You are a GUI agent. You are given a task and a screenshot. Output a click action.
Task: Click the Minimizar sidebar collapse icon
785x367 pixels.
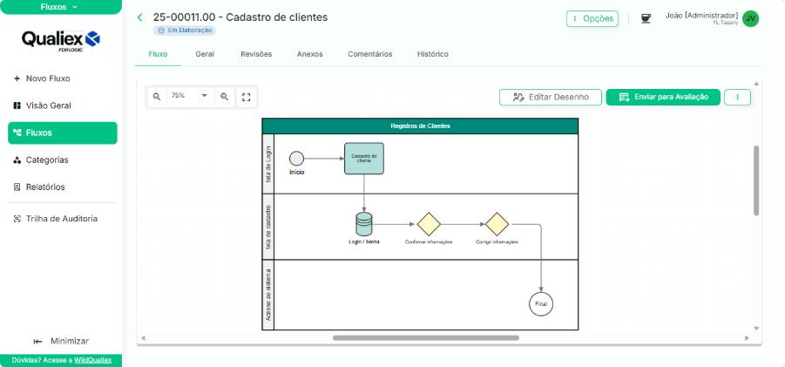click(38, 341)
